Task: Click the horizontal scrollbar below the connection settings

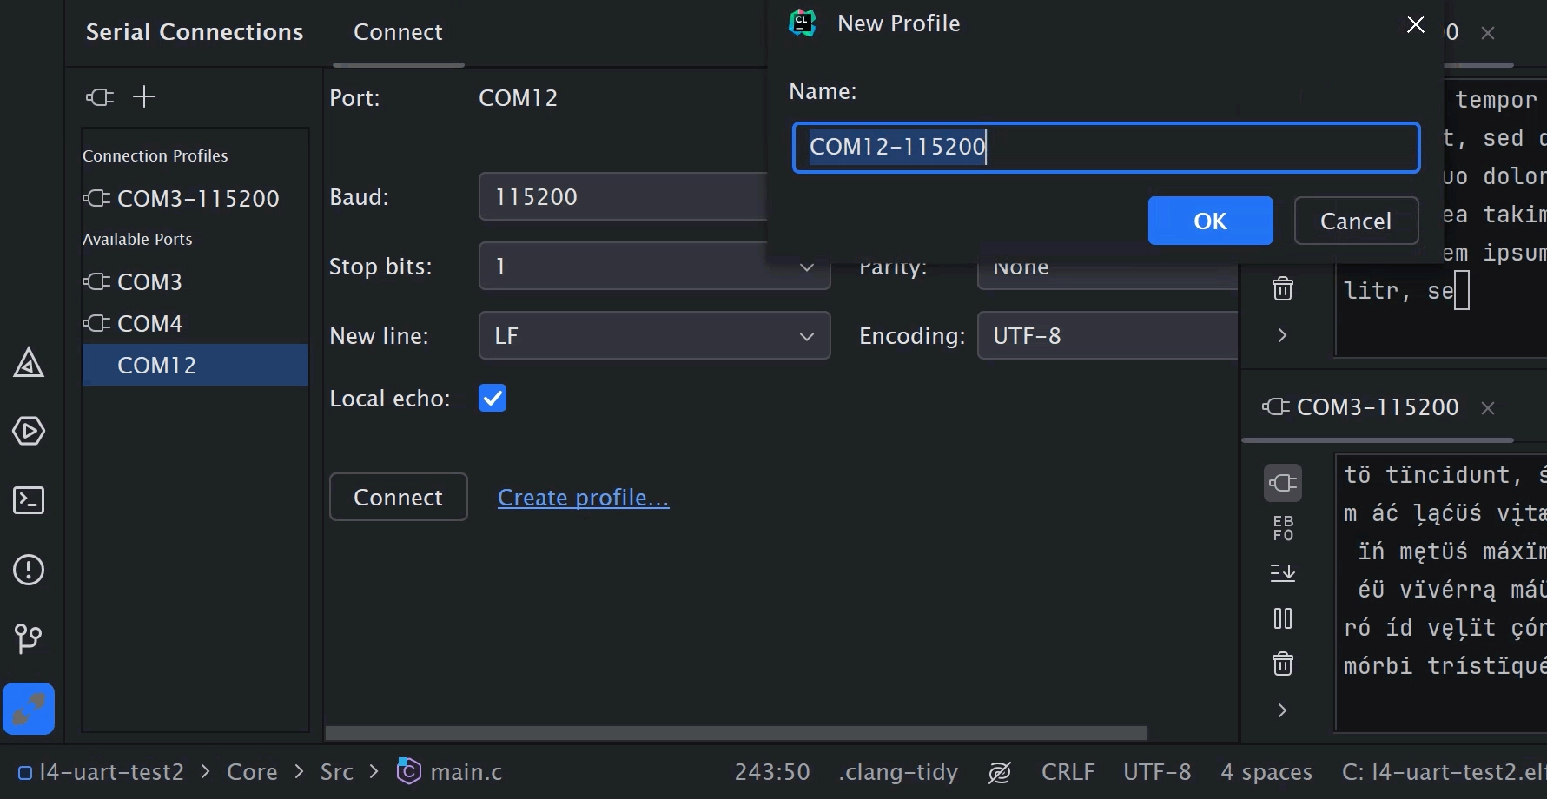Action: [737, 733]
